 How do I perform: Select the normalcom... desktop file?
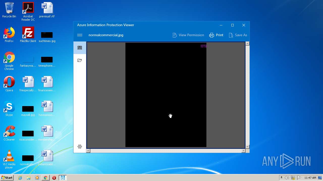pos(28,160)
